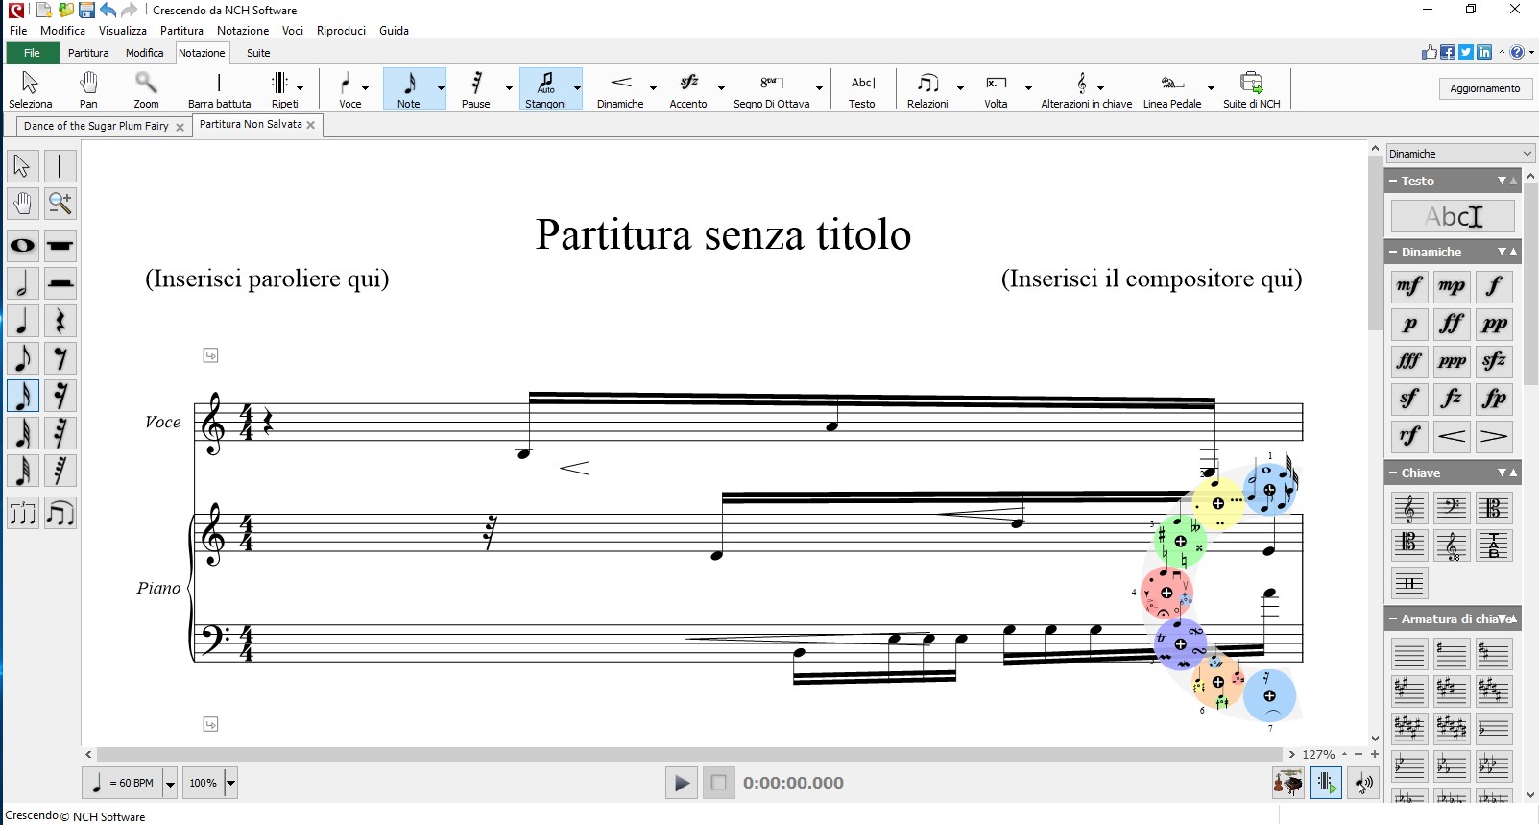
Task: Select the quarter note in left palette
Action: click(x=23, y=321)
